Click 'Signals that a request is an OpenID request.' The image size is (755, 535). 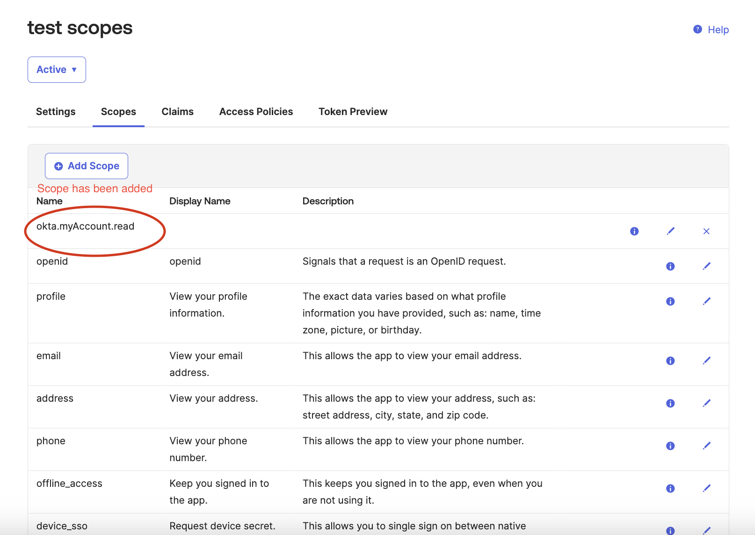tap(404, 261)
